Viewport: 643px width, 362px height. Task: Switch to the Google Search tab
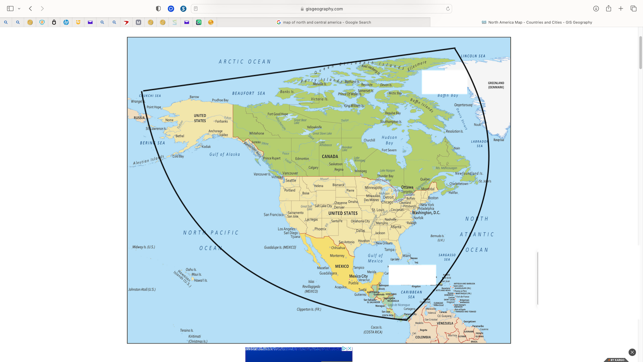pyautogui.click(x=323, y=22)
